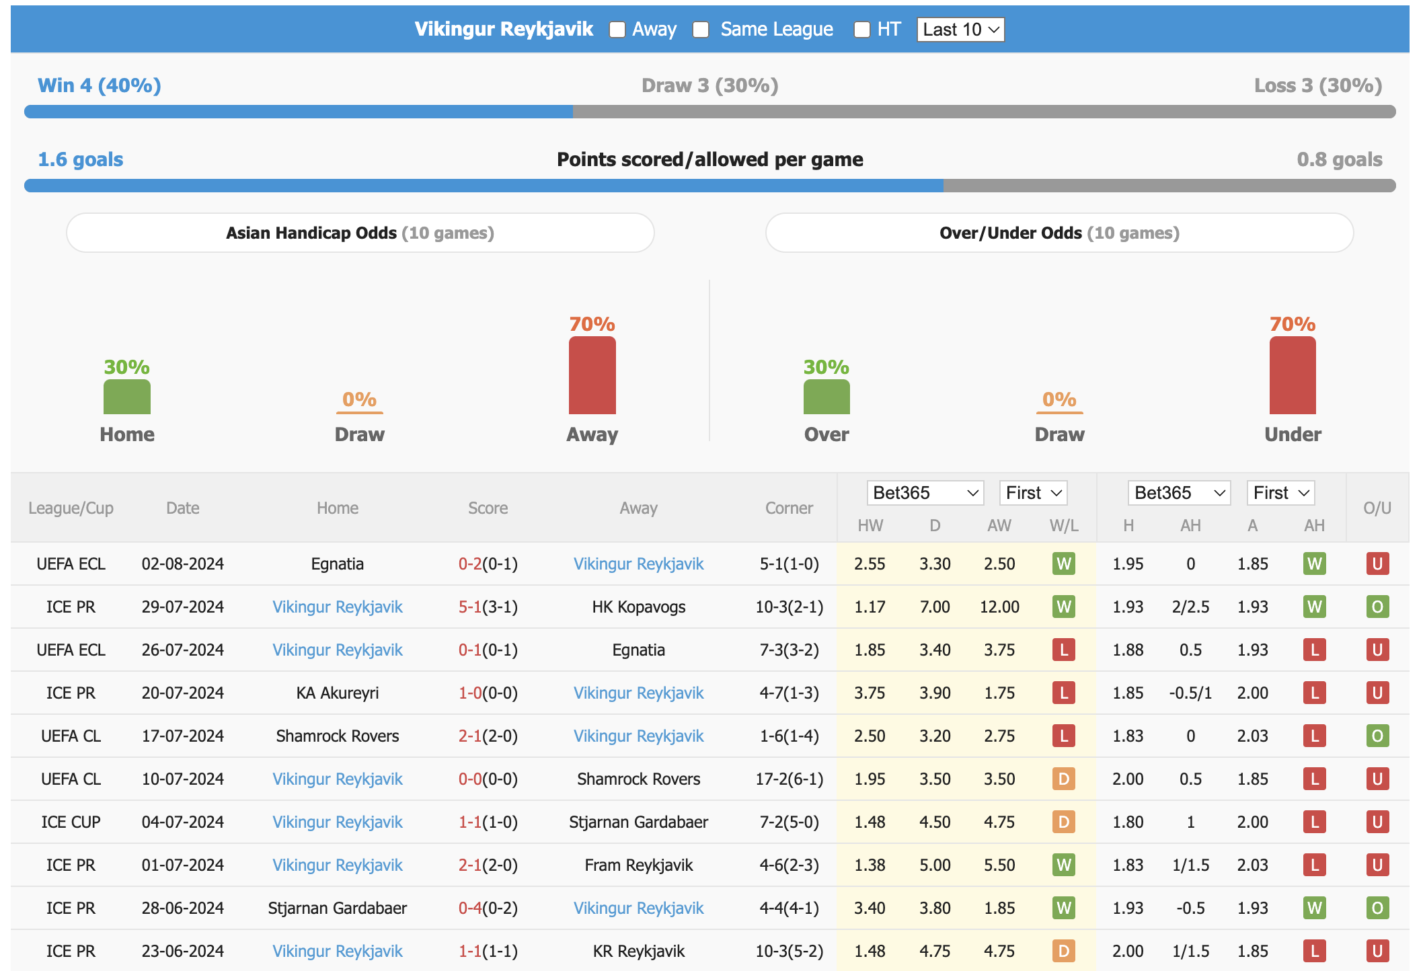Open second Bet365 dropdown for handicap

[x=1180, y=493]
